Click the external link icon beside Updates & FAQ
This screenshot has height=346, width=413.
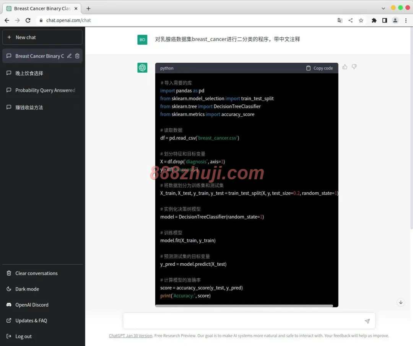click(x=9, y=320)
